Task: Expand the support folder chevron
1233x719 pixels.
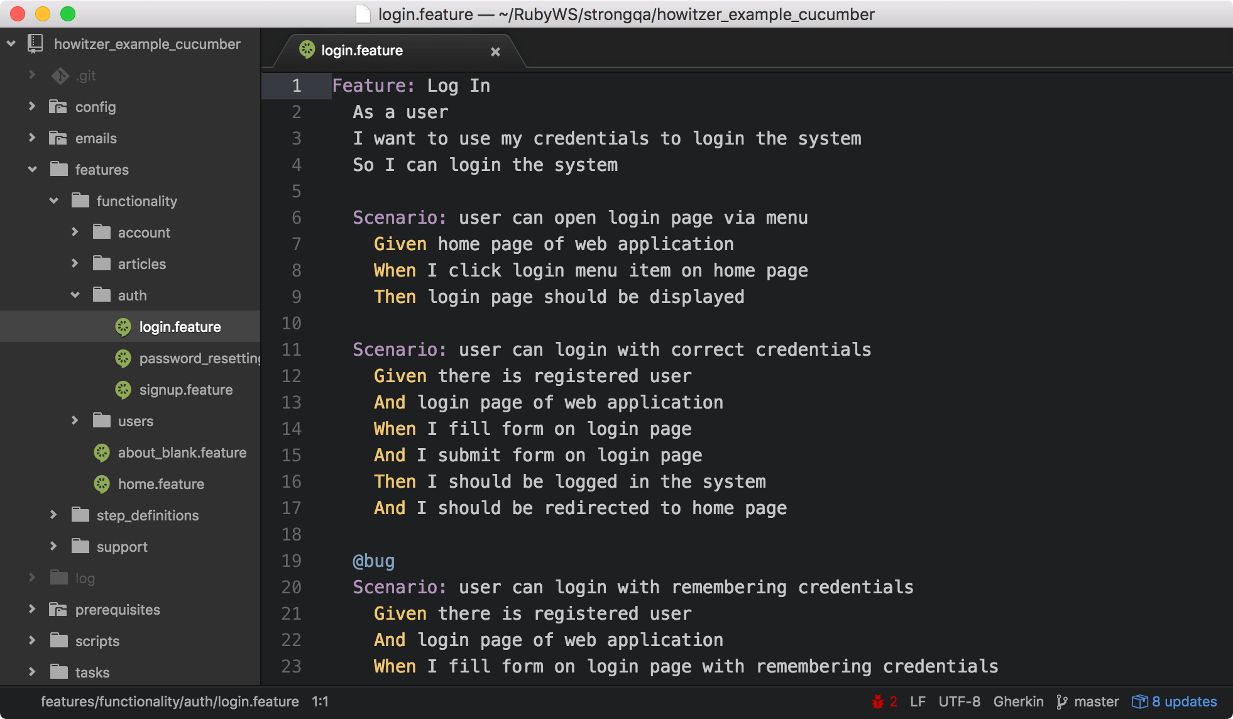Action: [53, 547]
